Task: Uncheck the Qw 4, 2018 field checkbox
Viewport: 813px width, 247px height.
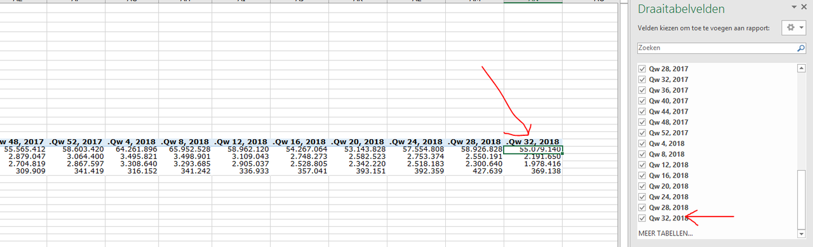Action: [643, 144]
